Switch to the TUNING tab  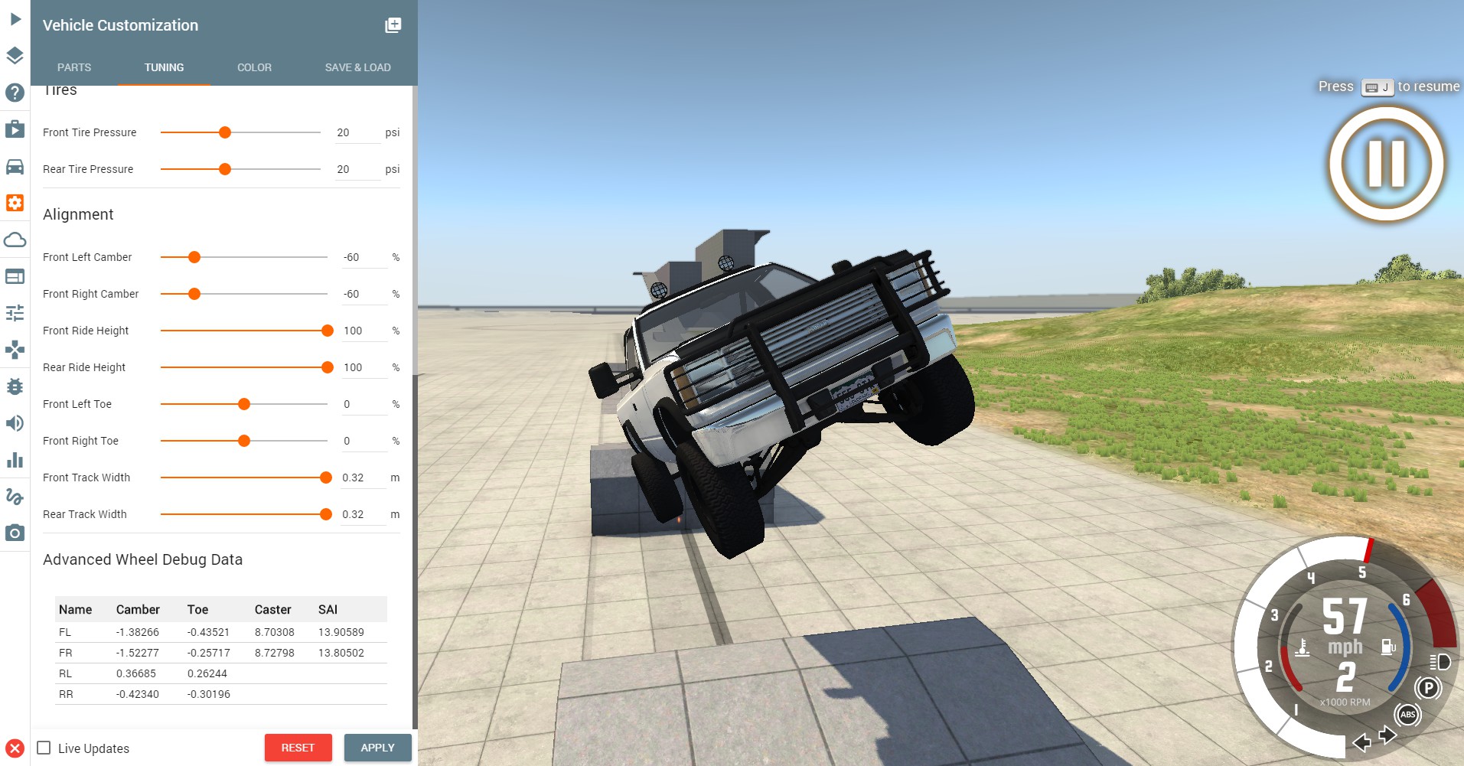(x=164, y=67)
